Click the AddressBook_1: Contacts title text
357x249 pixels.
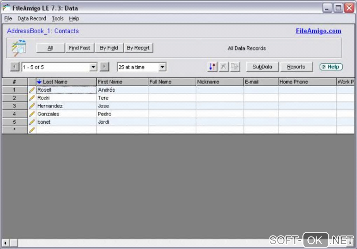click(x=43, y=31)
